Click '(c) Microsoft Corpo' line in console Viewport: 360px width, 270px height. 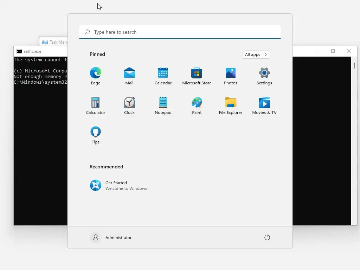pyautogui.click(x=40, y=71)
